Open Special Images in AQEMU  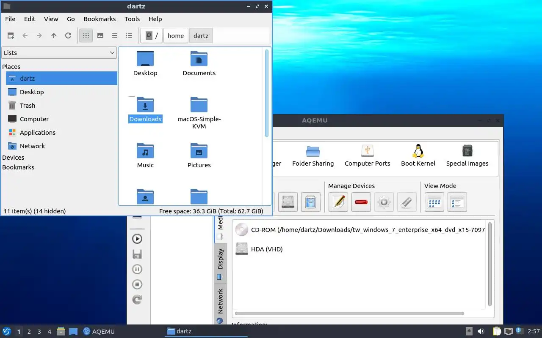[x=467, y=155]
